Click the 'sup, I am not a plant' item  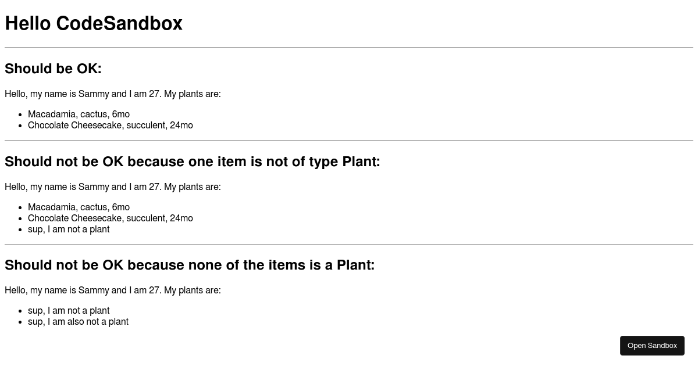[69, 229]
